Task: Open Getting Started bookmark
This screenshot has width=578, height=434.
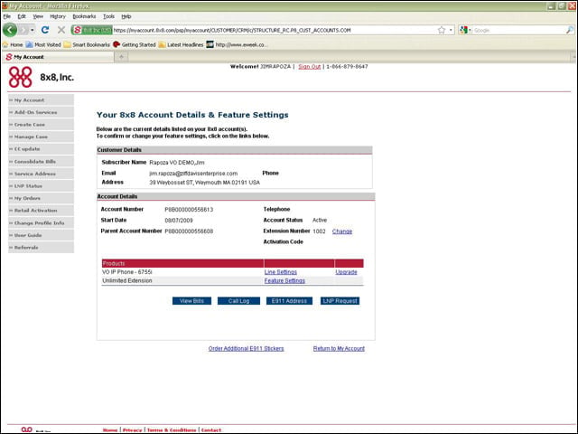Action: tap(135, 44)
